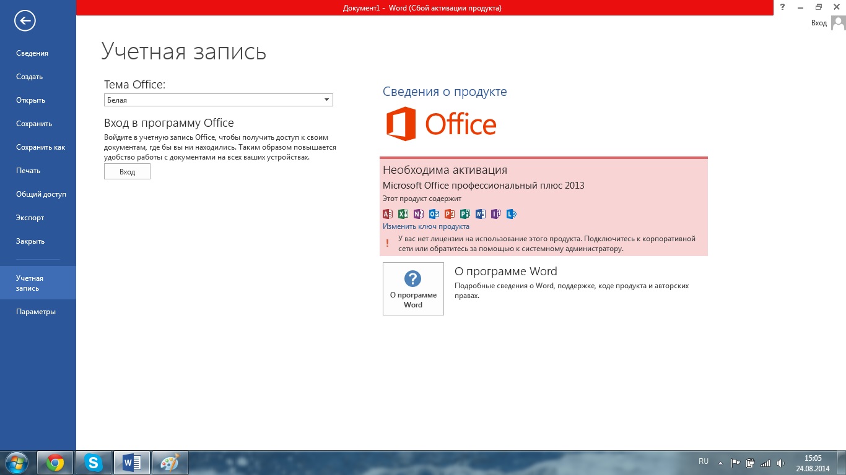The width and height of the screenshot is (846, 475).
Task: Click the Excel icon in product list
Action: click(403, 214)
